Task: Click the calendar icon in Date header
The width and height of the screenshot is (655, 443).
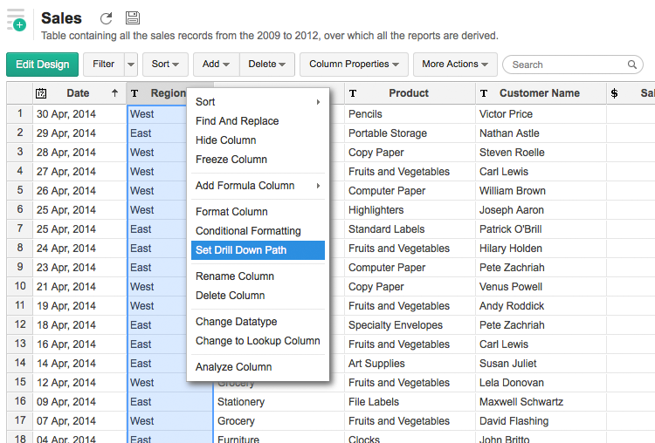Action: point(41,93)
